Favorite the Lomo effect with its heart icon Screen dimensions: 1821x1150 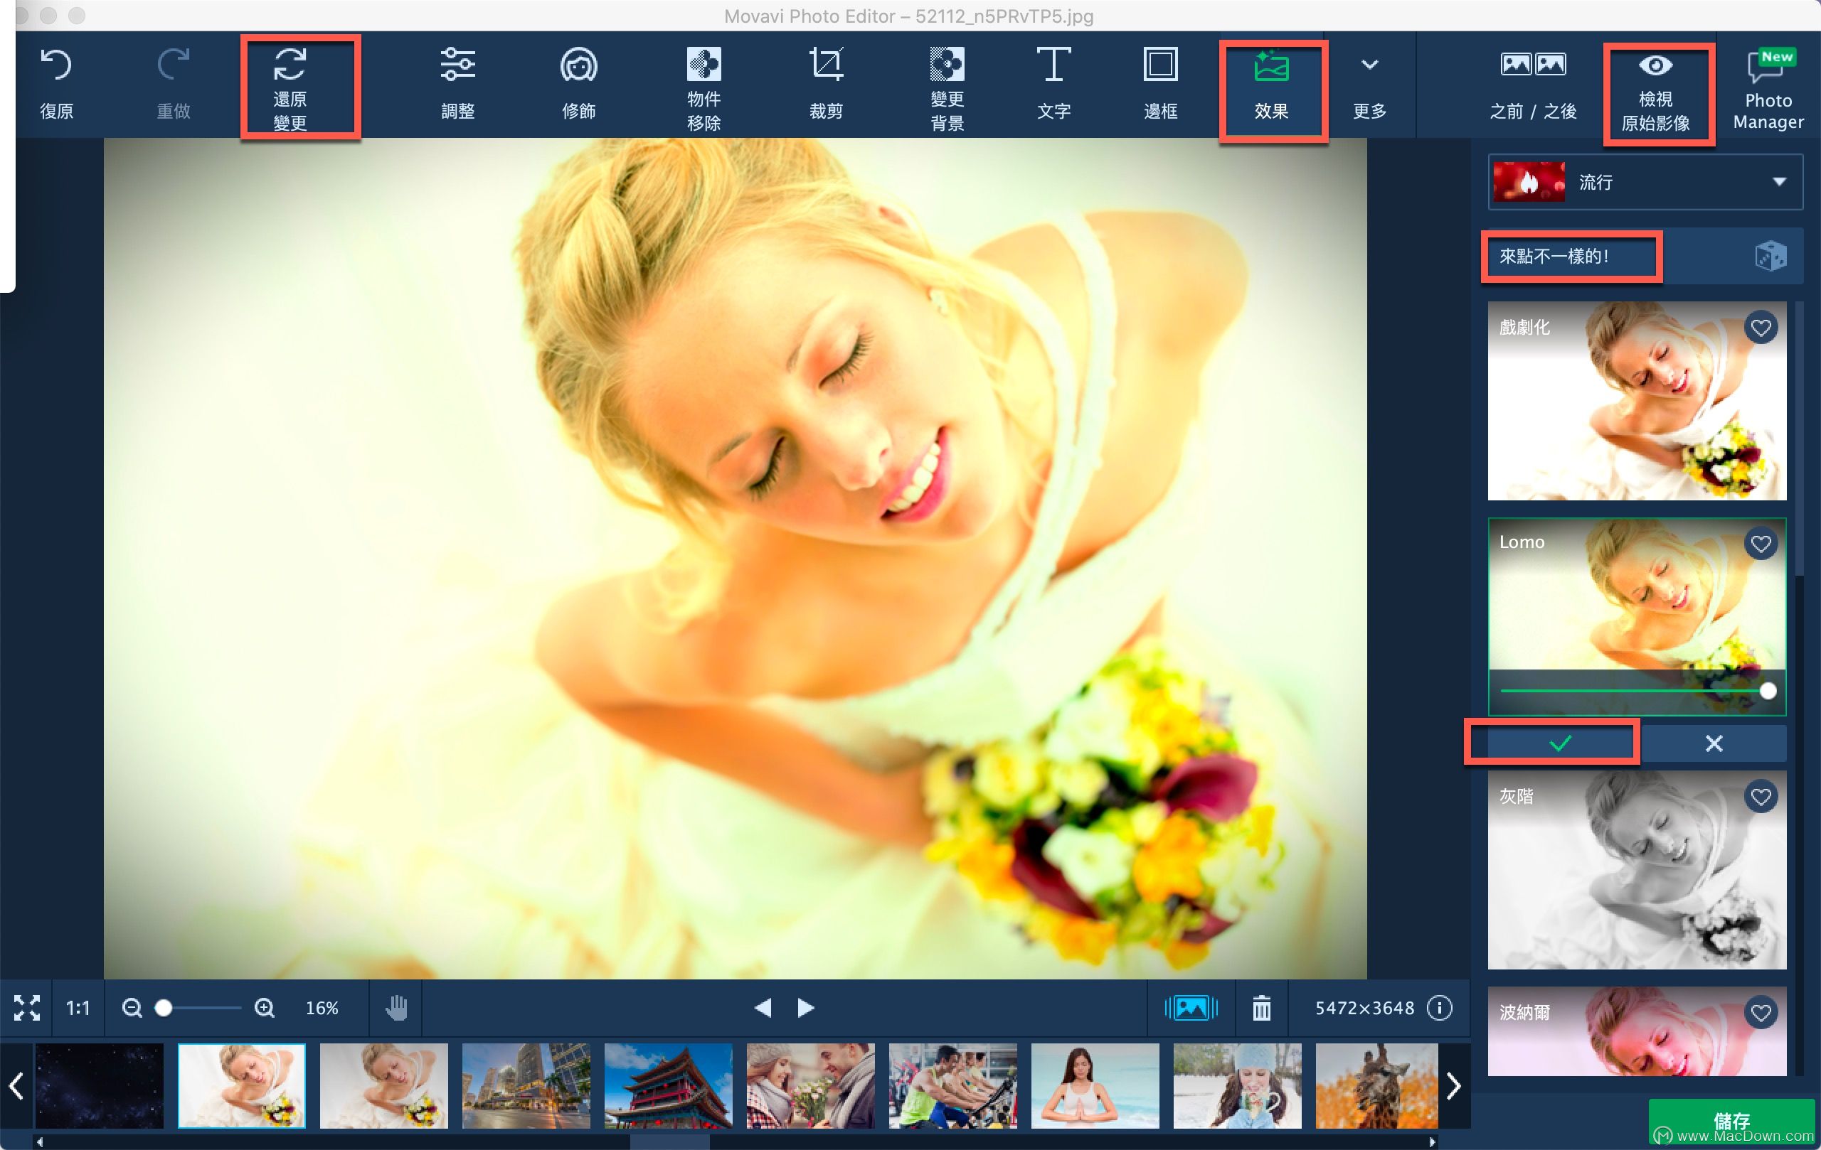[1761, 543]
